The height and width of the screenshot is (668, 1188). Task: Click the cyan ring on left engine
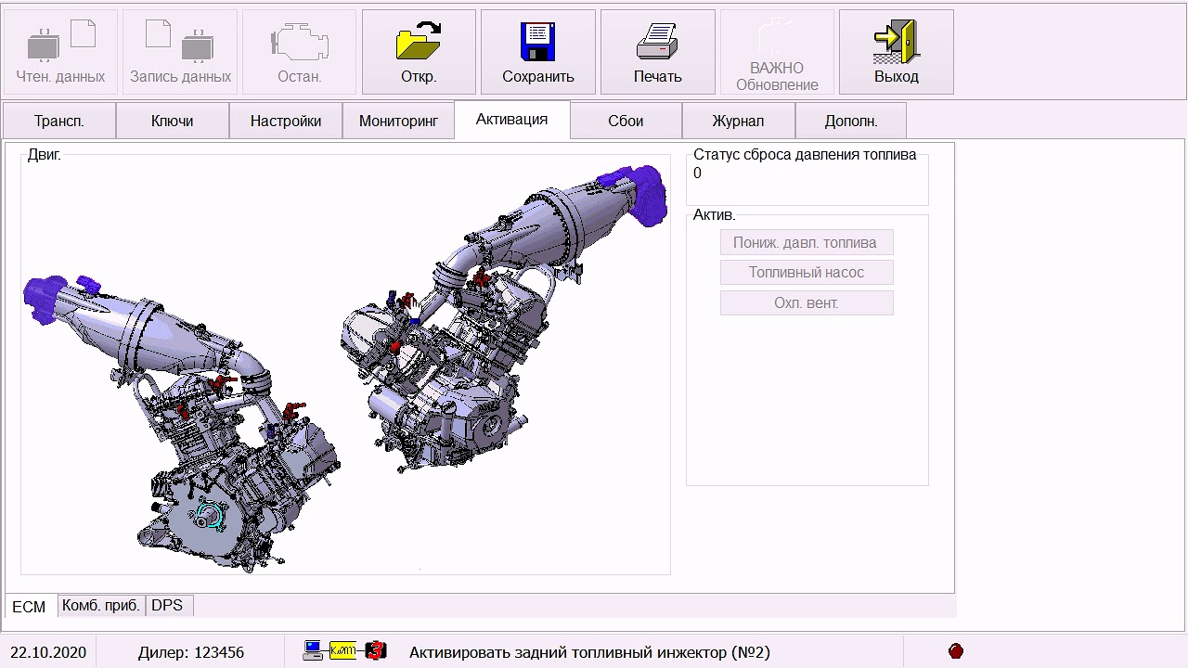click(212, 514)
